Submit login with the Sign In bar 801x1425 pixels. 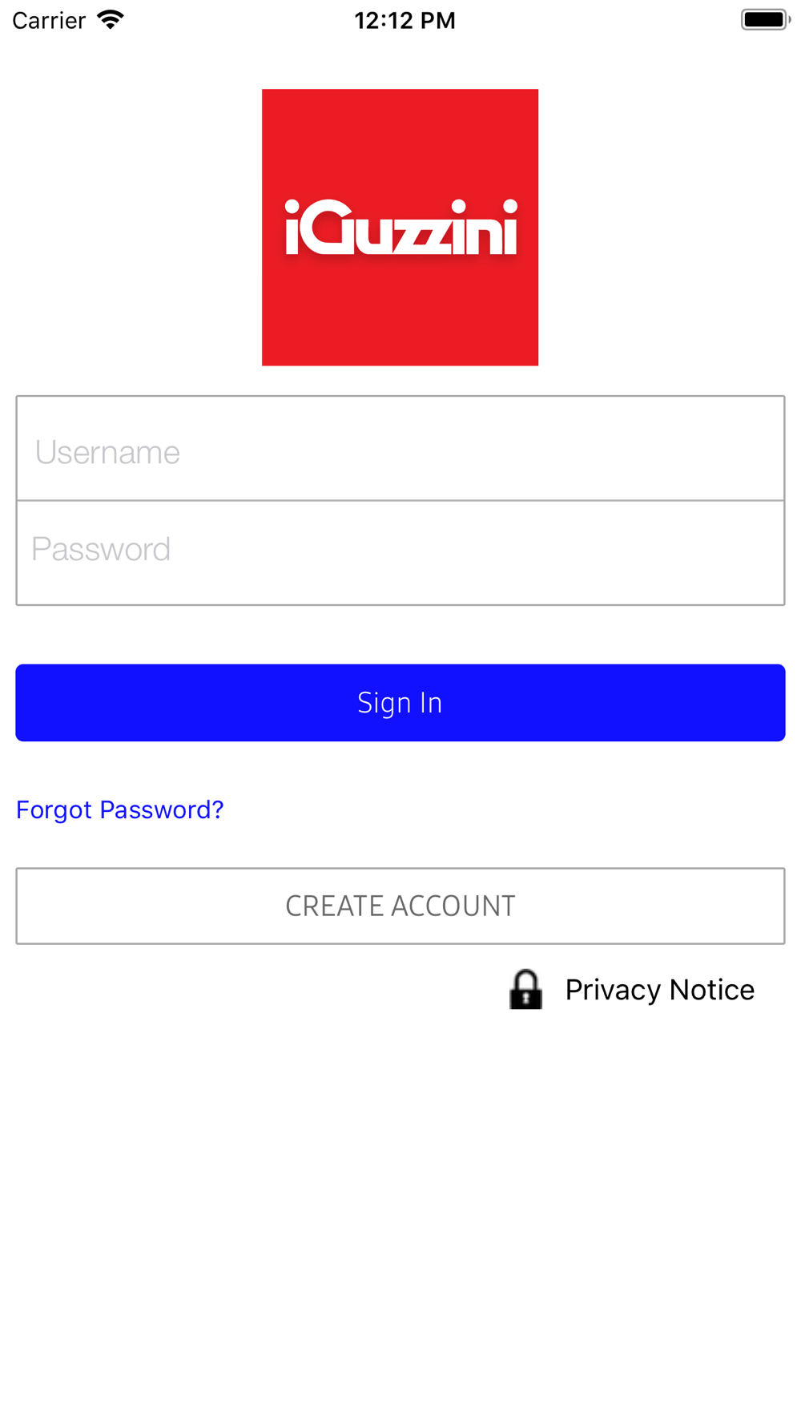point(400,703)
